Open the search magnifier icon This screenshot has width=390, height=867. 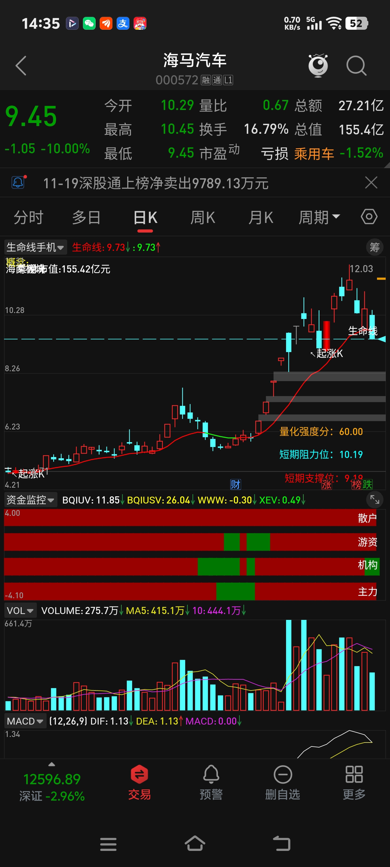click(x=357, y=66)
